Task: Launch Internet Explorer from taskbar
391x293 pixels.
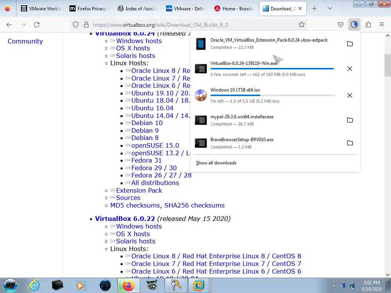Action: [34, 285]
